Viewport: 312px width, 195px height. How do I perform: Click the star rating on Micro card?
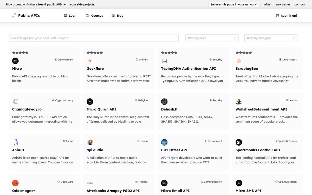tap(20, 53)
